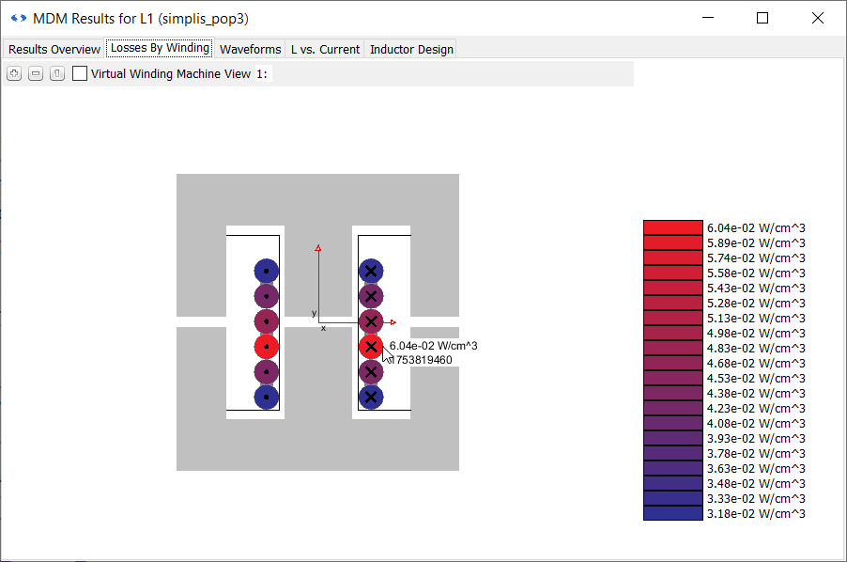Switch to the Results Overview tab
The width and height of the screenshot is (847, 562).
(x=54, y=49)
